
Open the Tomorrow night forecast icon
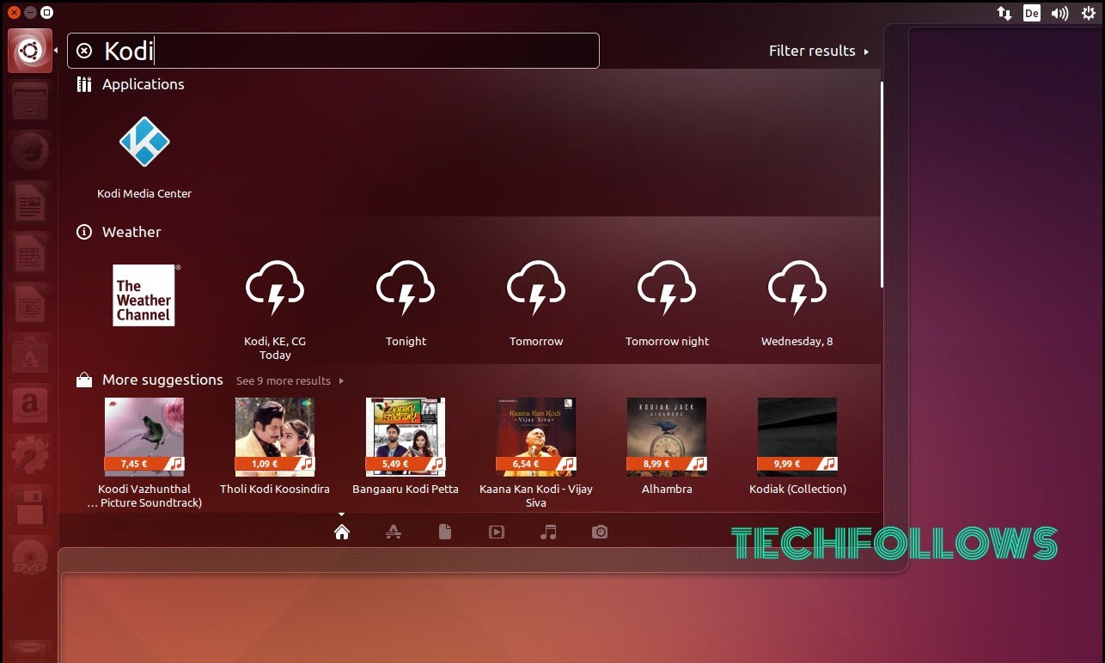point(667,289)
